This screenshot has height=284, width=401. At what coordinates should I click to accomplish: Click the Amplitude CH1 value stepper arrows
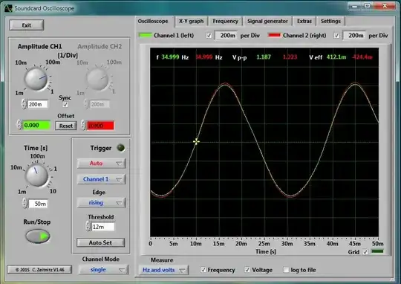point(24,104)
